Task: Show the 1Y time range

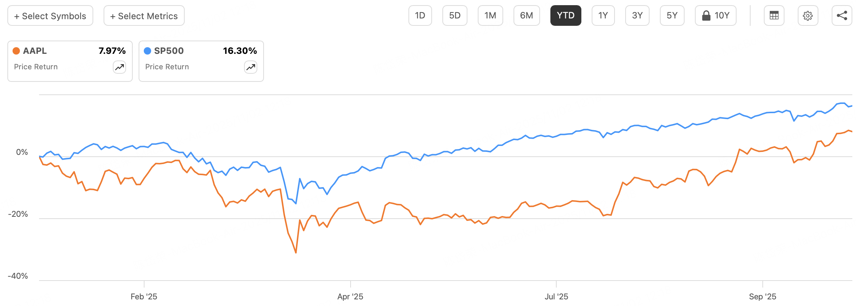Action: (603, 15)
